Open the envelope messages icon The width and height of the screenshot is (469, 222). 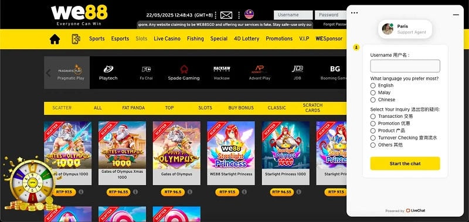[226, 15]
